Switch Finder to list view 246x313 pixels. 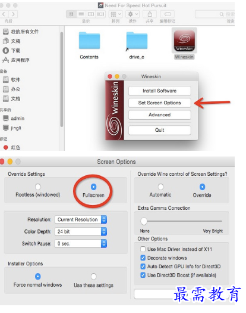pyautogui.click(x=81, y=14)
